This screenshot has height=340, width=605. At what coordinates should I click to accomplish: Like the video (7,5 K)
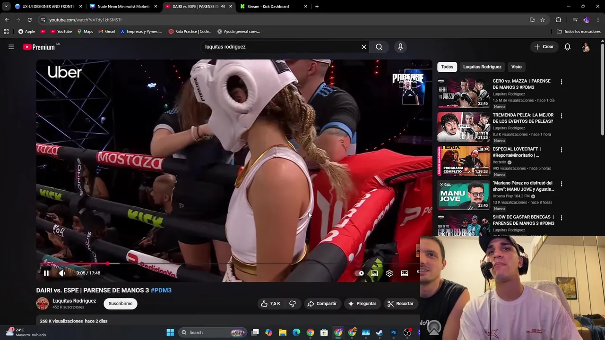(x=270, y=304)
